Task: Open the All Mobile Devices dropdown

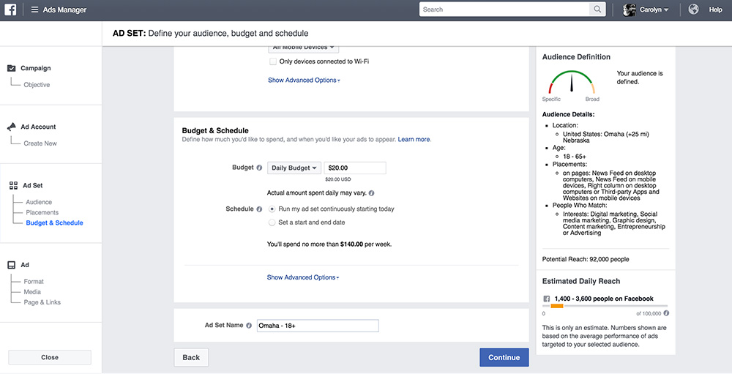Action: click(304, 48)
